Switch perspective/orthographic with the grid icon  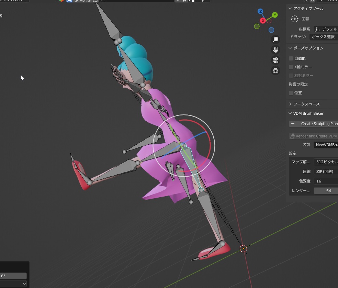point(275,71)
